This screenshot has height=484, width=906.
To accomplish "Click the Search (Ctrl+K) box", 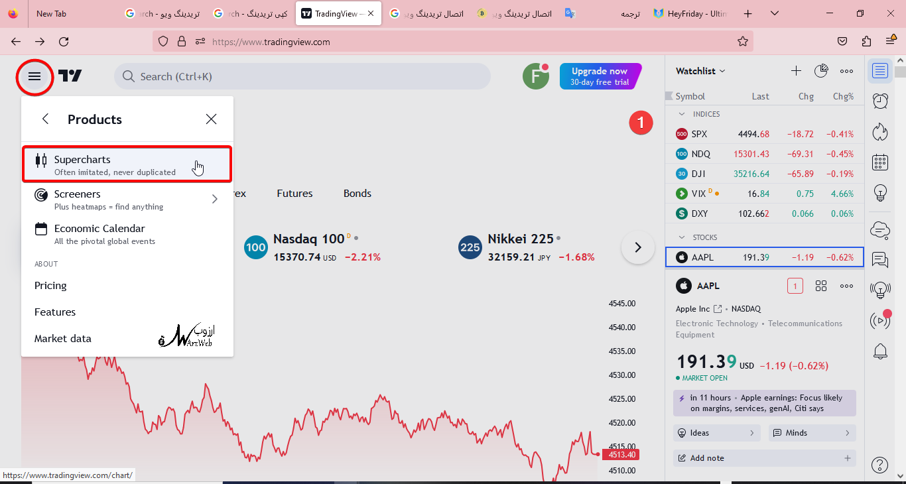I will tap(302, 76).
